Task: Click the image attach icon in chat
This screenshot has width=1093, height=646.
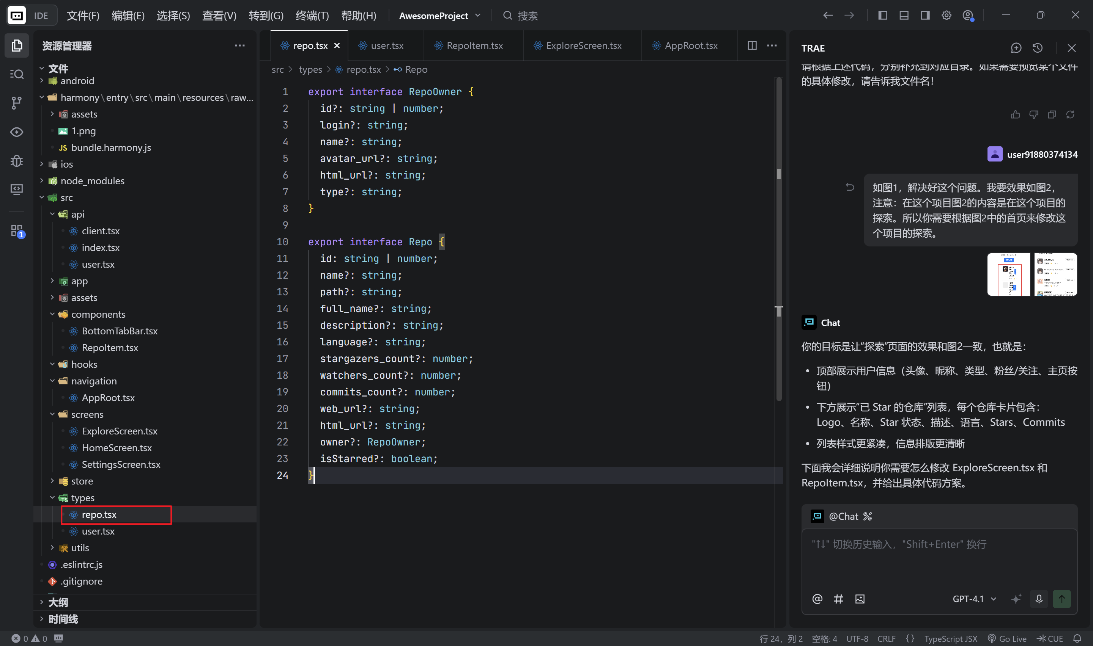Action: click(x=860, y=599)
